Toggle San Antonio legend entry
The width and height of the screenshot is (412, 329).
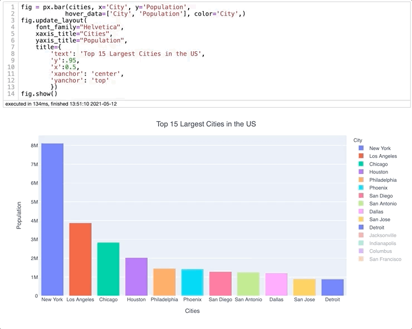378,203
